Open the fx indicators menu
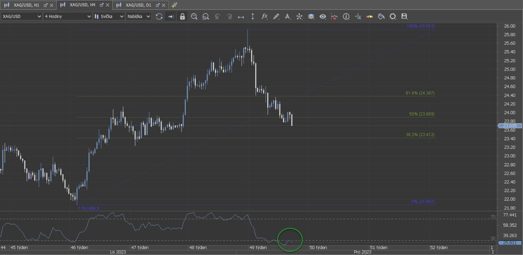Image resolution: width=523 pixels, height=255 pixels. [264, 16]
